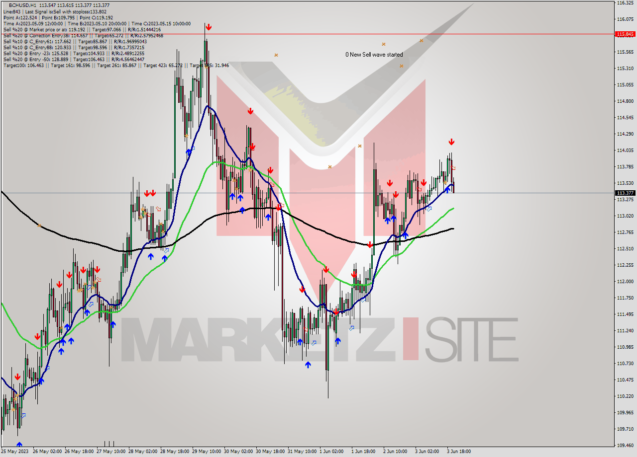Click the 116.075 price axis label

click(x=625, y=19)
